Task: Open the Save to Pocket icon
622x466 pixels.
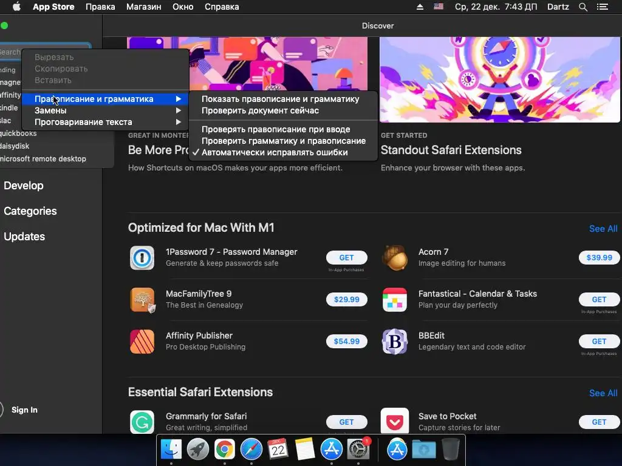Action: (x=395, y=421)
